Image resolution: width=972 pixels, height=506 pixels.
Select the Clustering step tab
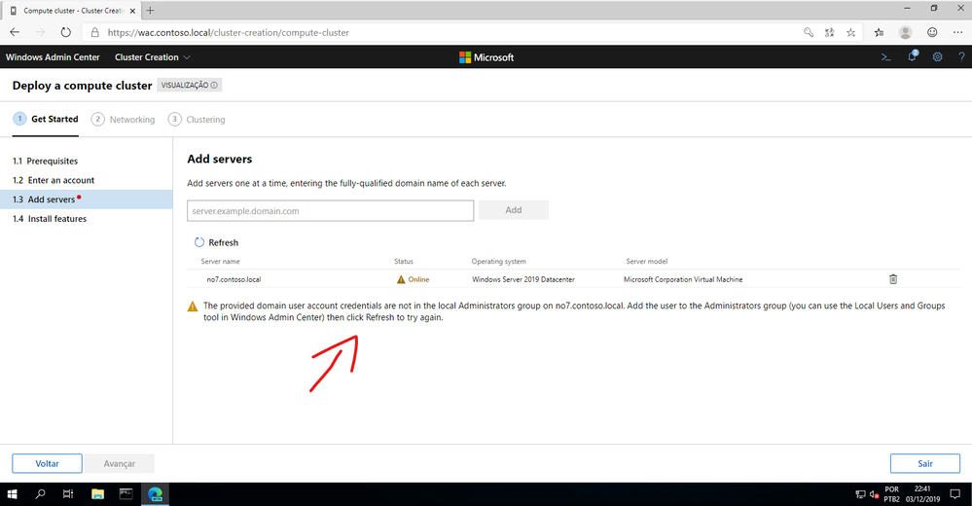[197, 119]
